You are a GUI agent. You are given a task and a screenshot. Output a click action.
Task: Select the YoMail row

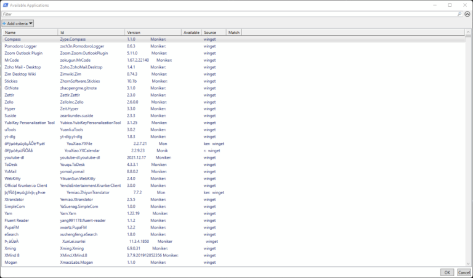[234, 171]
